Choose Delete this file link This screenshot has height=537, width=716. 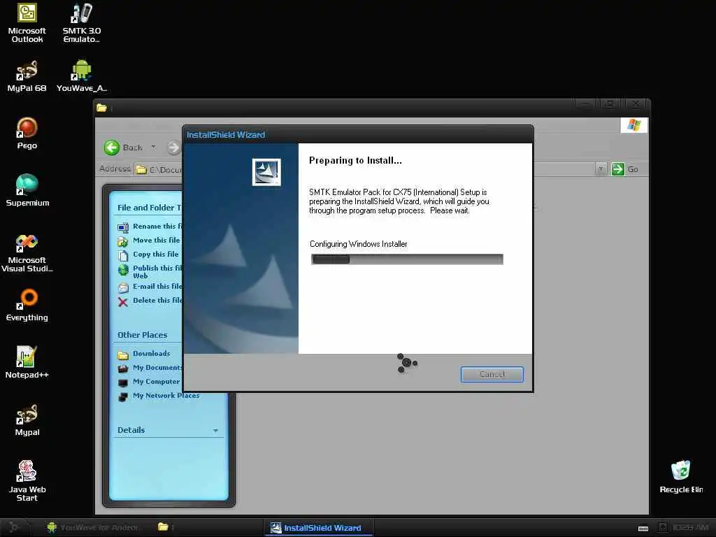[x=157, y=301]
